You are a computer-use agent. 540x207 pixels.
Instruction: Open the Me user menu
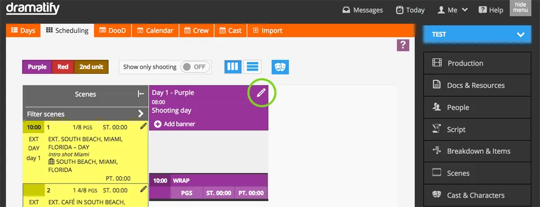(453, 10)
